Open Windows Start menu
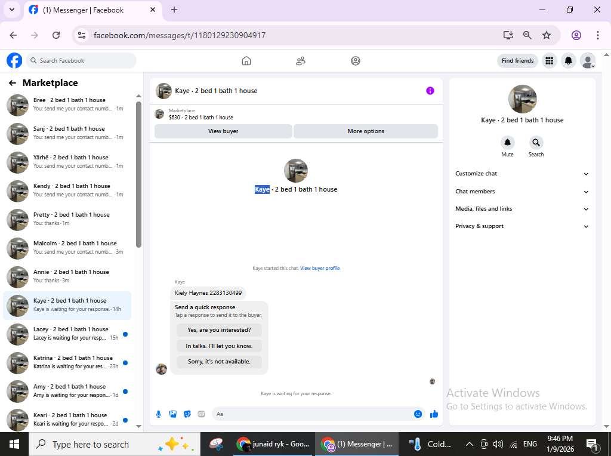611x456 pixels. pos(14,444)
